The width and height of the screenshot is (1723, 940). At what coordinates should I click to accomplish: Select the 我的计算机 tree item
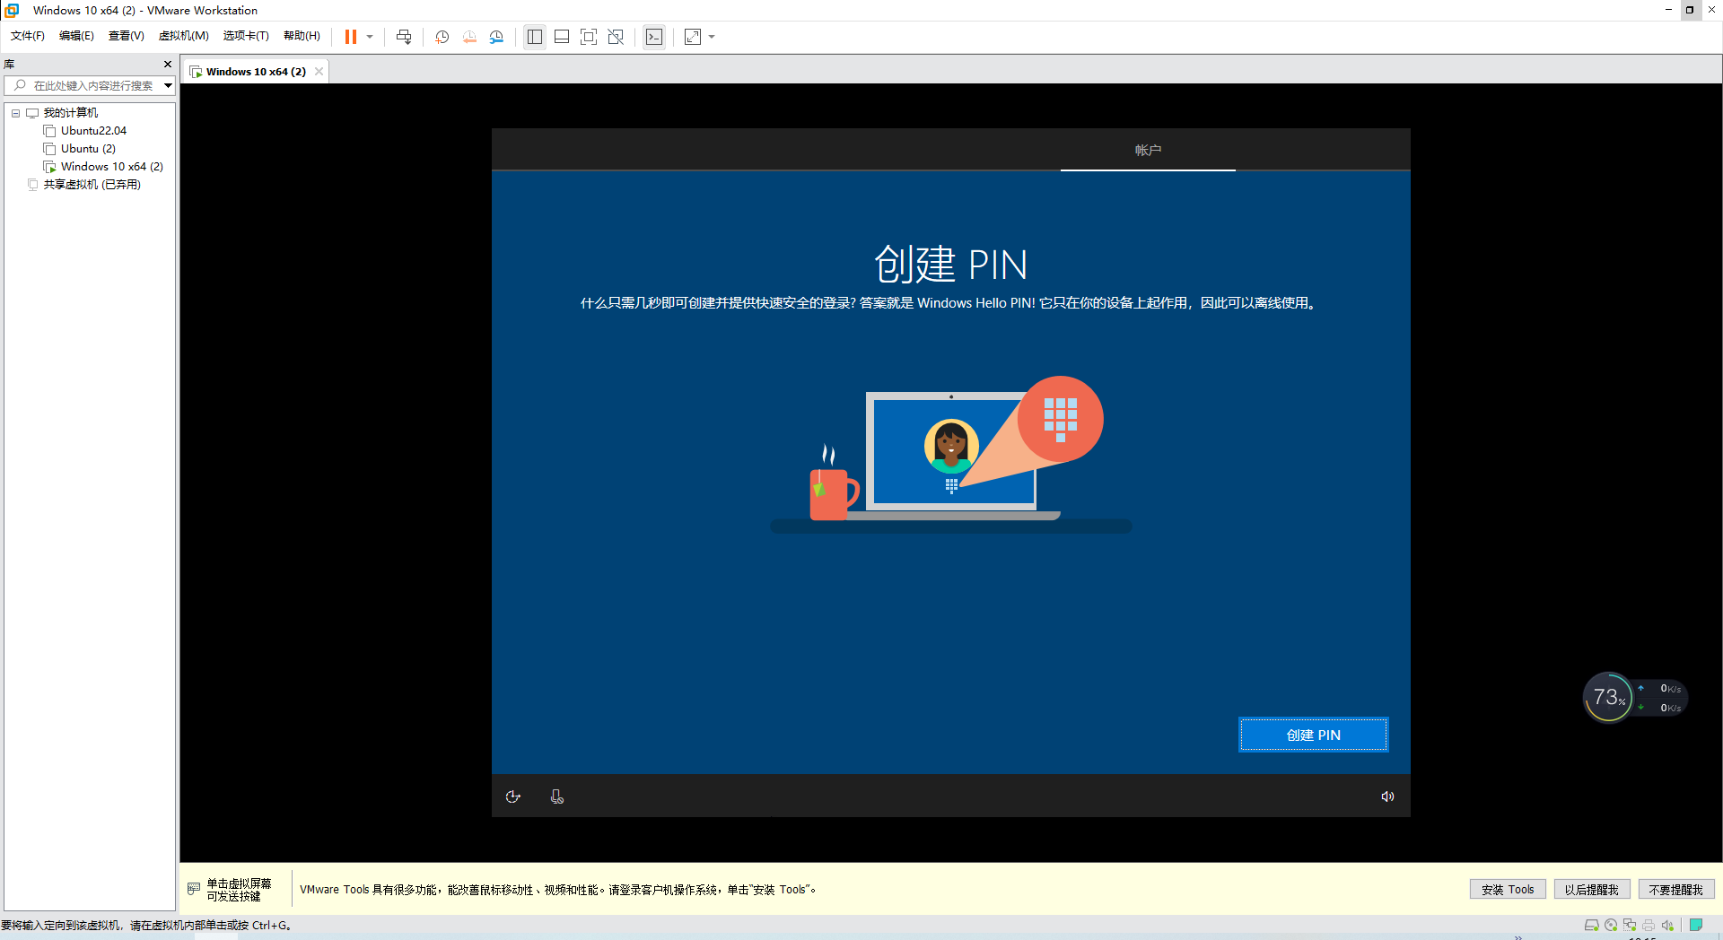point(70,113)
